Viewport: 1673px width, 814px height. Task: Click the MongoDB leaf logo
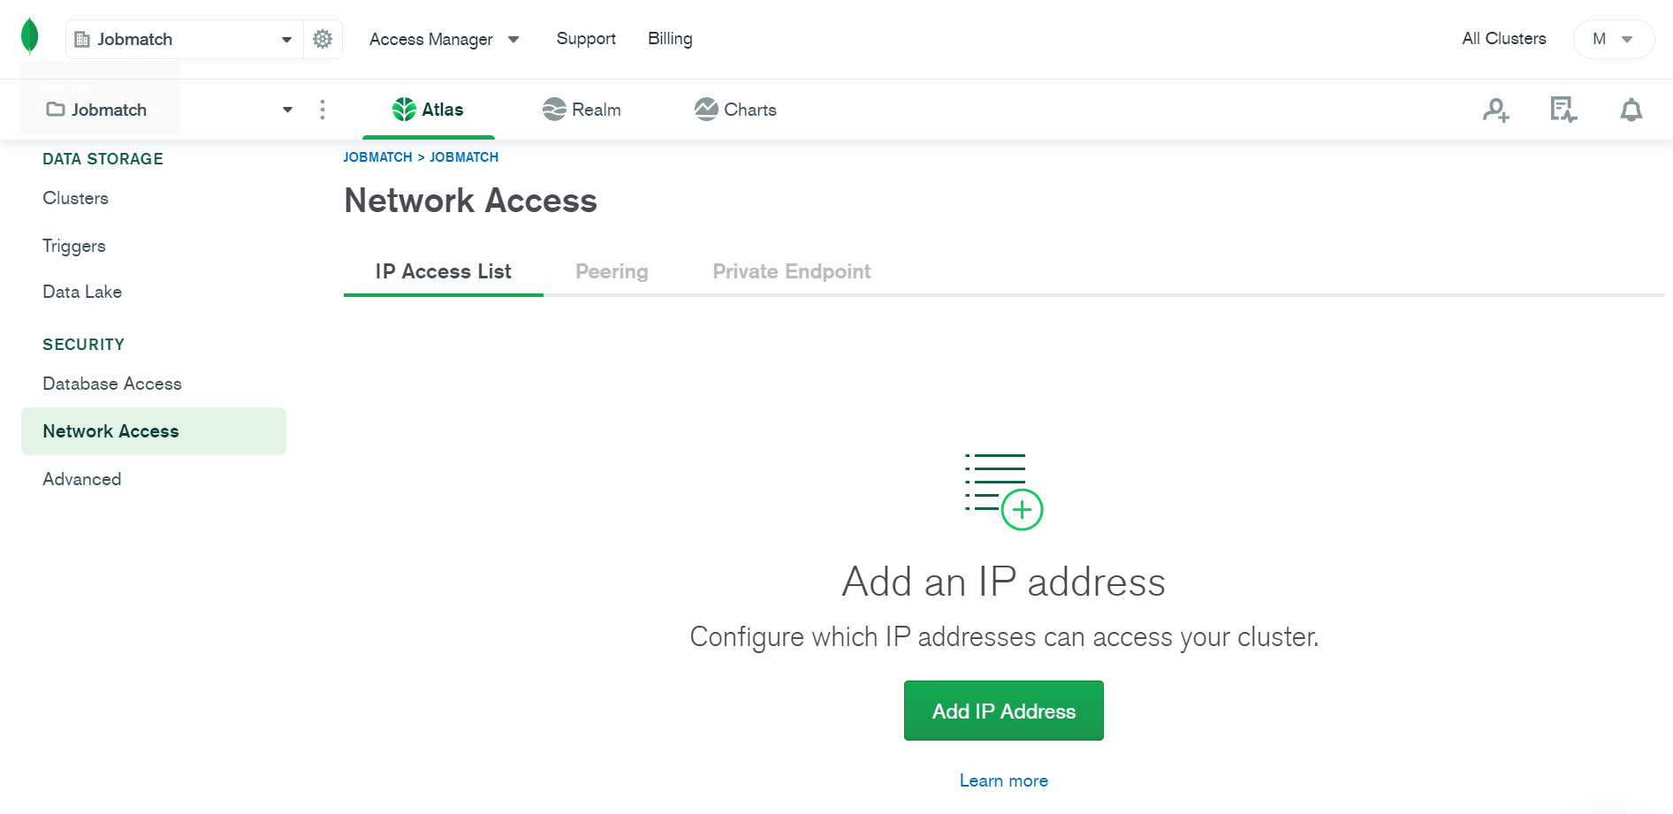[30, 36]
